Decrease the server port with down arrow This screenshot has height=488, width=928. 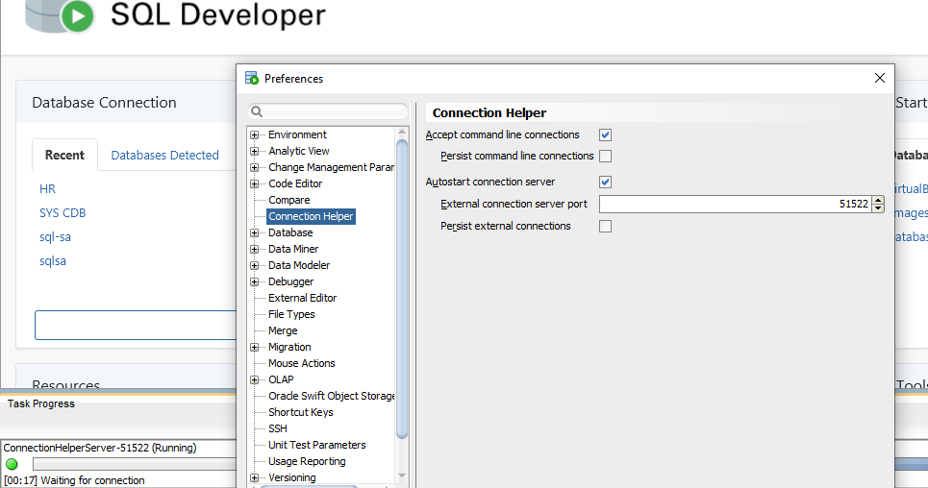click(878, 208)
